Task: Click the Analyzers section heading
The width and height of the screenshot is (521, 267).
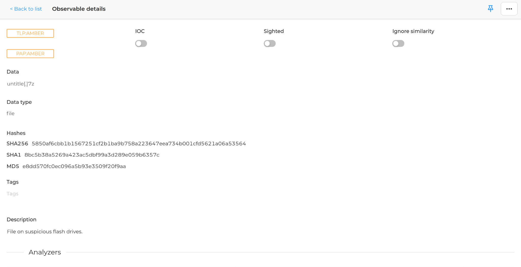Action: tap(45, 252)
